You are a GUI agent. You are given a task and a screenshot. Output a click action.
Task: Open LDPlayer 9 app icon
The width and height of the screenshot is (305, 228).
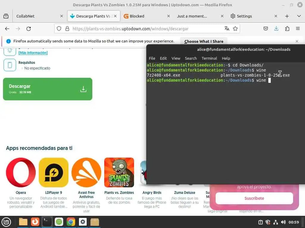(54, 172)
